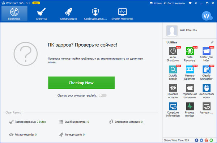Click Копии backup button

point(156,3)
